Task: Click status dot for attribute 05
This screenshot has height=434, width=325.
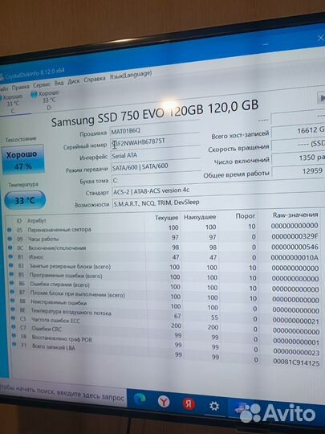Action: click(x=10, y=230)
